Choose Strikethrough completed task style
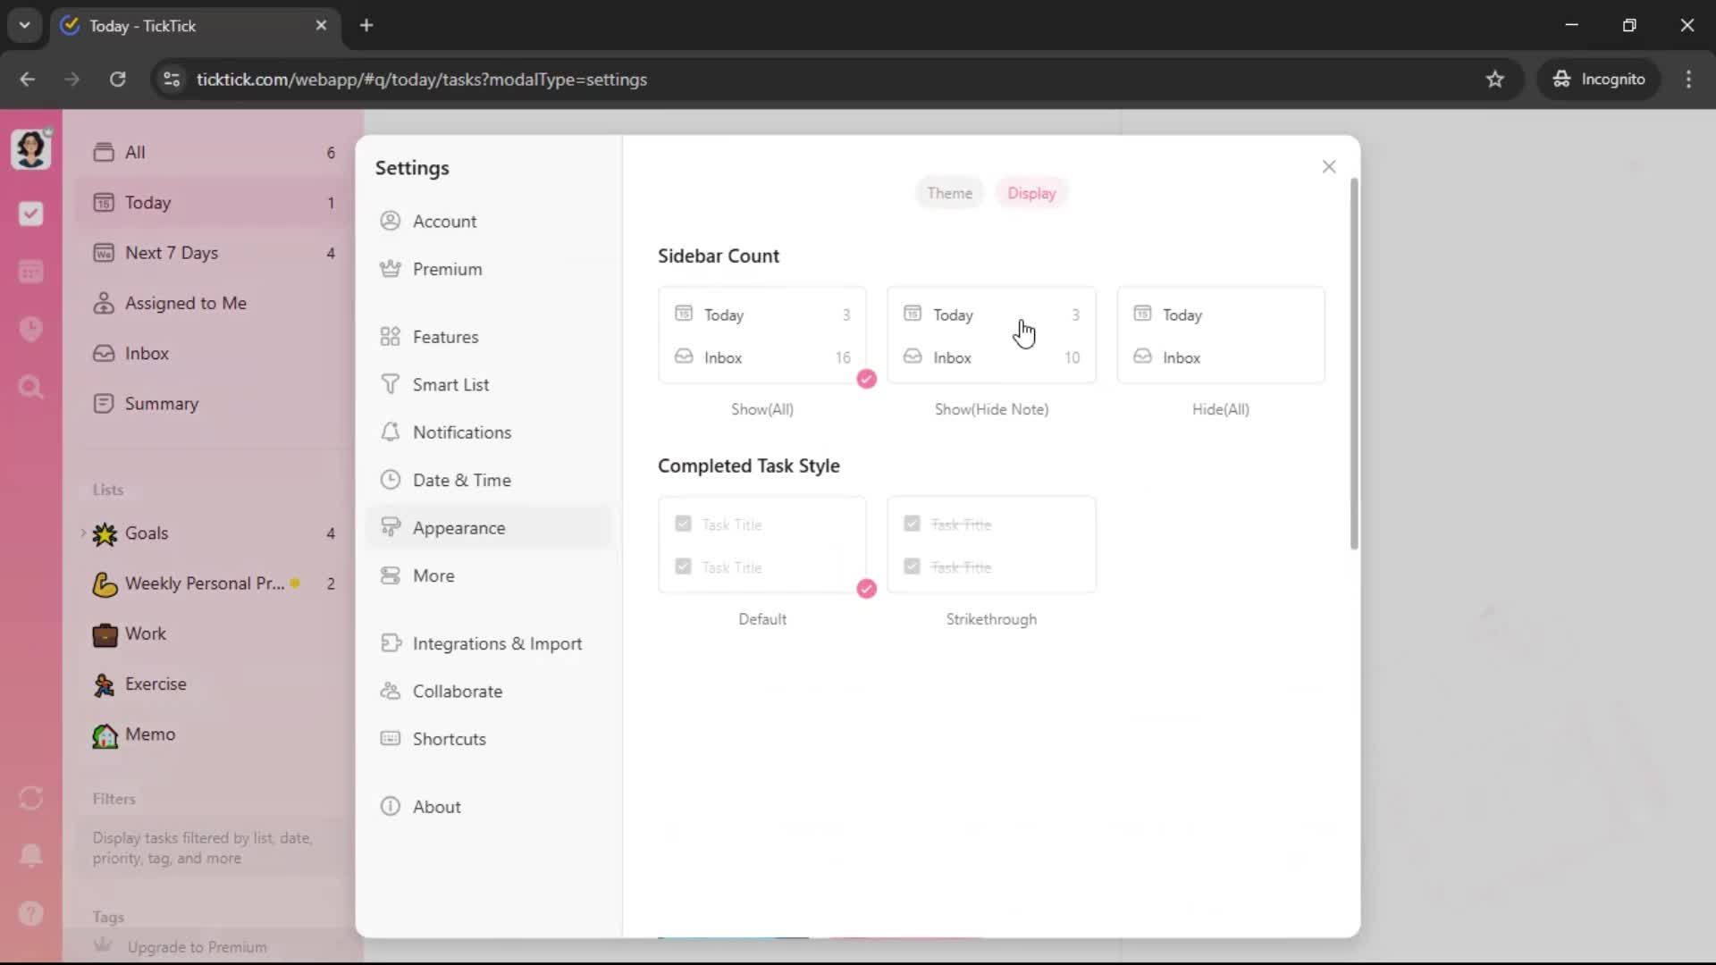Screen dimensions: 1716x965 [x=991, y=545]
